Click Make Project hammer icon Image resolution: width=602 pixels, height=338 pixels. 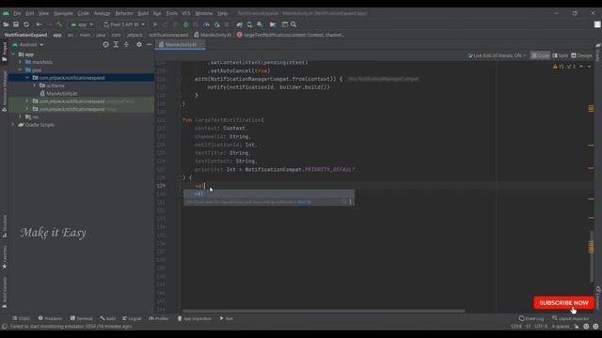coord(59,24)
